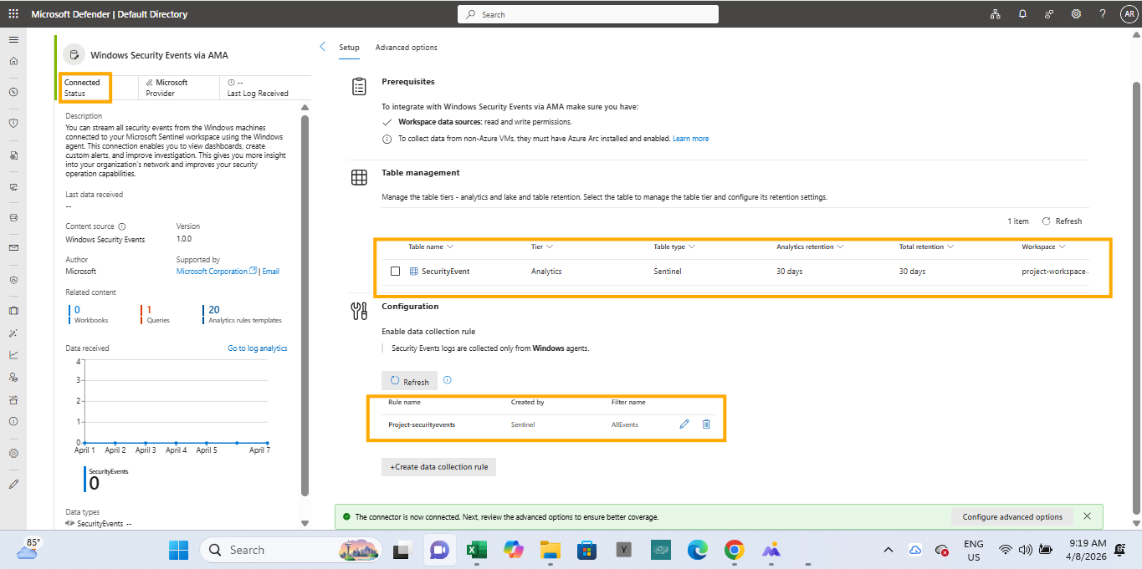Open the reports chart icon in sidebar

(x=13, y=354)
